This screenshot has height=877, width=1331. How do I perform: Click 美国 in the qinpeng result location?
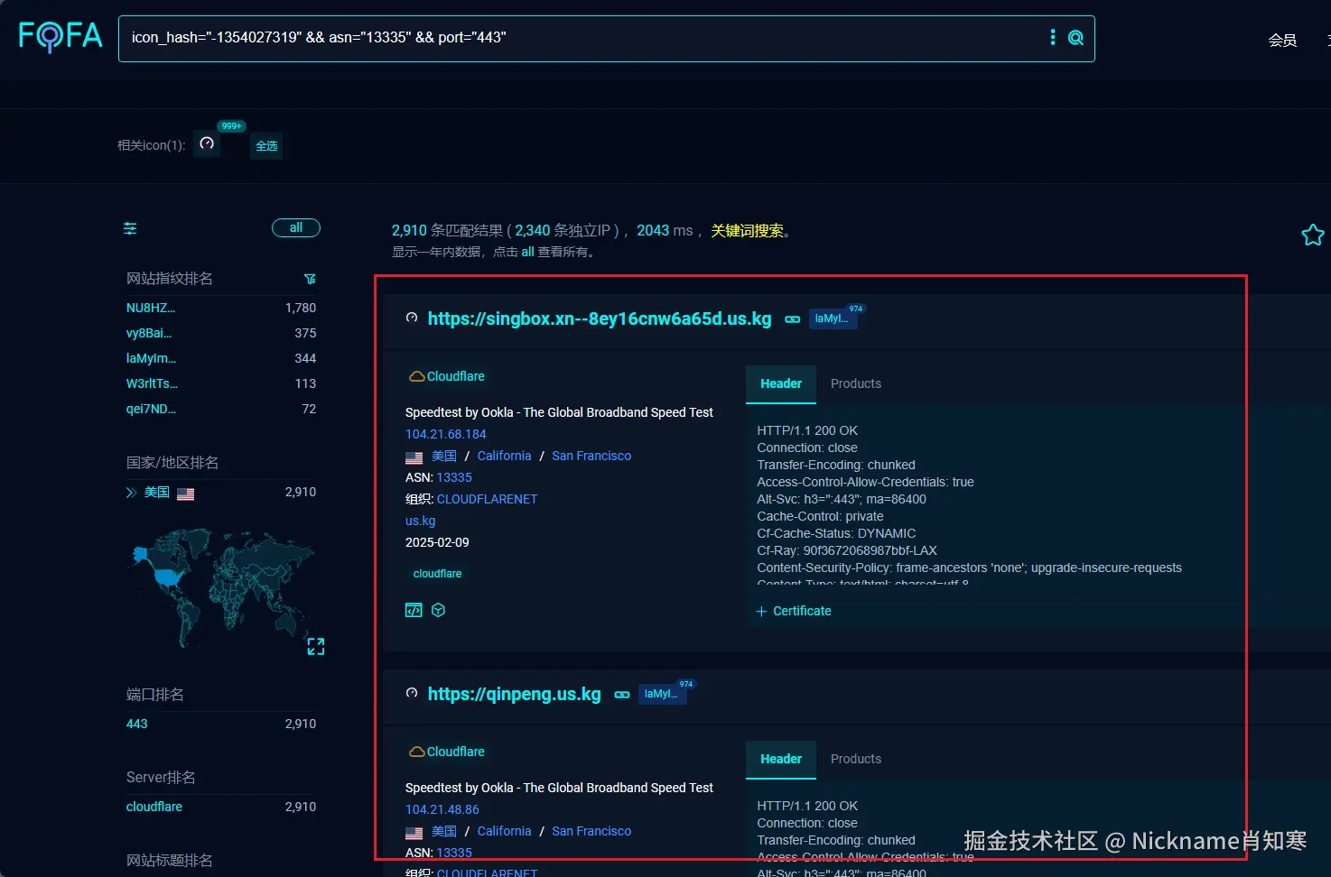[x=444, y=831]
